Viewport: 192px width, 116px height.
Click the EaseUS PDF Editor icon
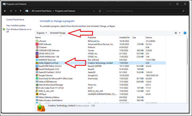(x=37, y=66)
